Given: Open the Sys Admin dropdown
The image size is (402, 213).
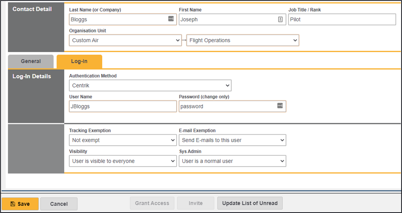Looking at the screenshot, I should [x=232, y=161].
